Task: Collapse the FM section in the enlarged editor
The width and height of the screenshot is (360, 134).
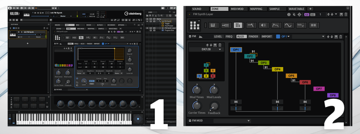Action: tap(190, 36)
